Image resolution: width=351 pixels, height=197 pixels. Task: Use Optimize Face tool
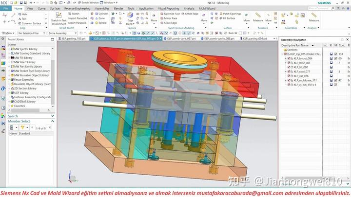170,14
